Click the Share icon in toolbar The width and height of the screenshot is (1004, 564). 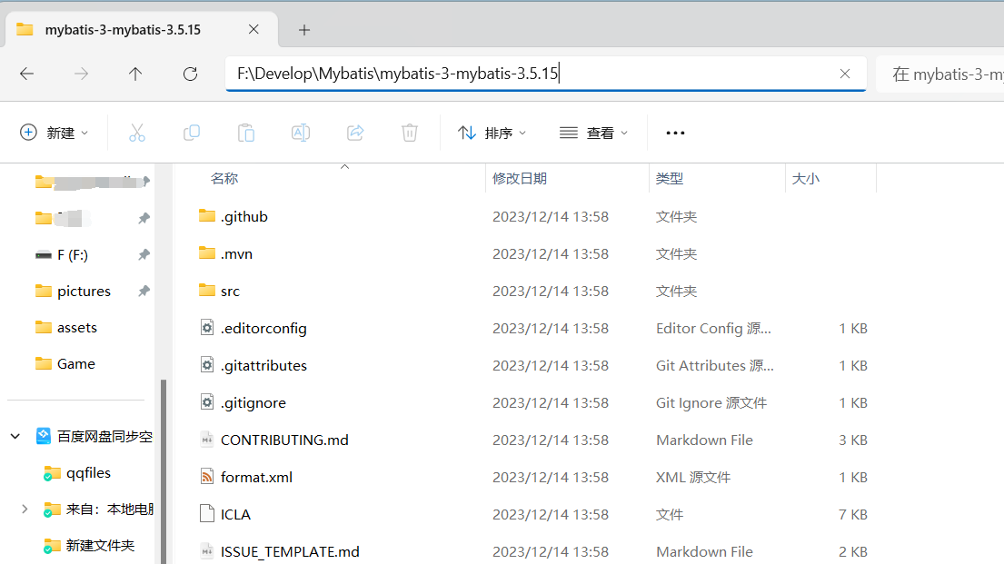[x=355, y=134]
